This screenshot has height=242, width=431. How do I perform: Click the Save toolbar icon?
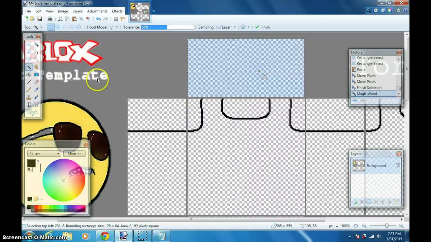[x=40, y=19]
